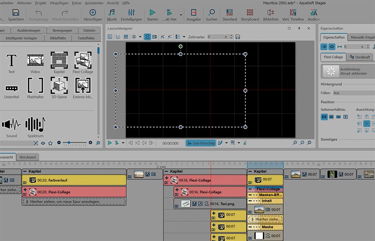Choose the Untertitel object icon
This screenshot has width=375, height=241.
tap(11, 88)
